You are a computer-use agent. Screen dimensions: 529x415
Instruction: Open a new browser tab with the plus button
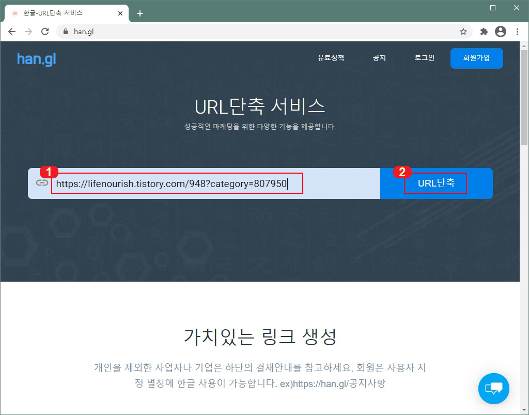point(139,13)
